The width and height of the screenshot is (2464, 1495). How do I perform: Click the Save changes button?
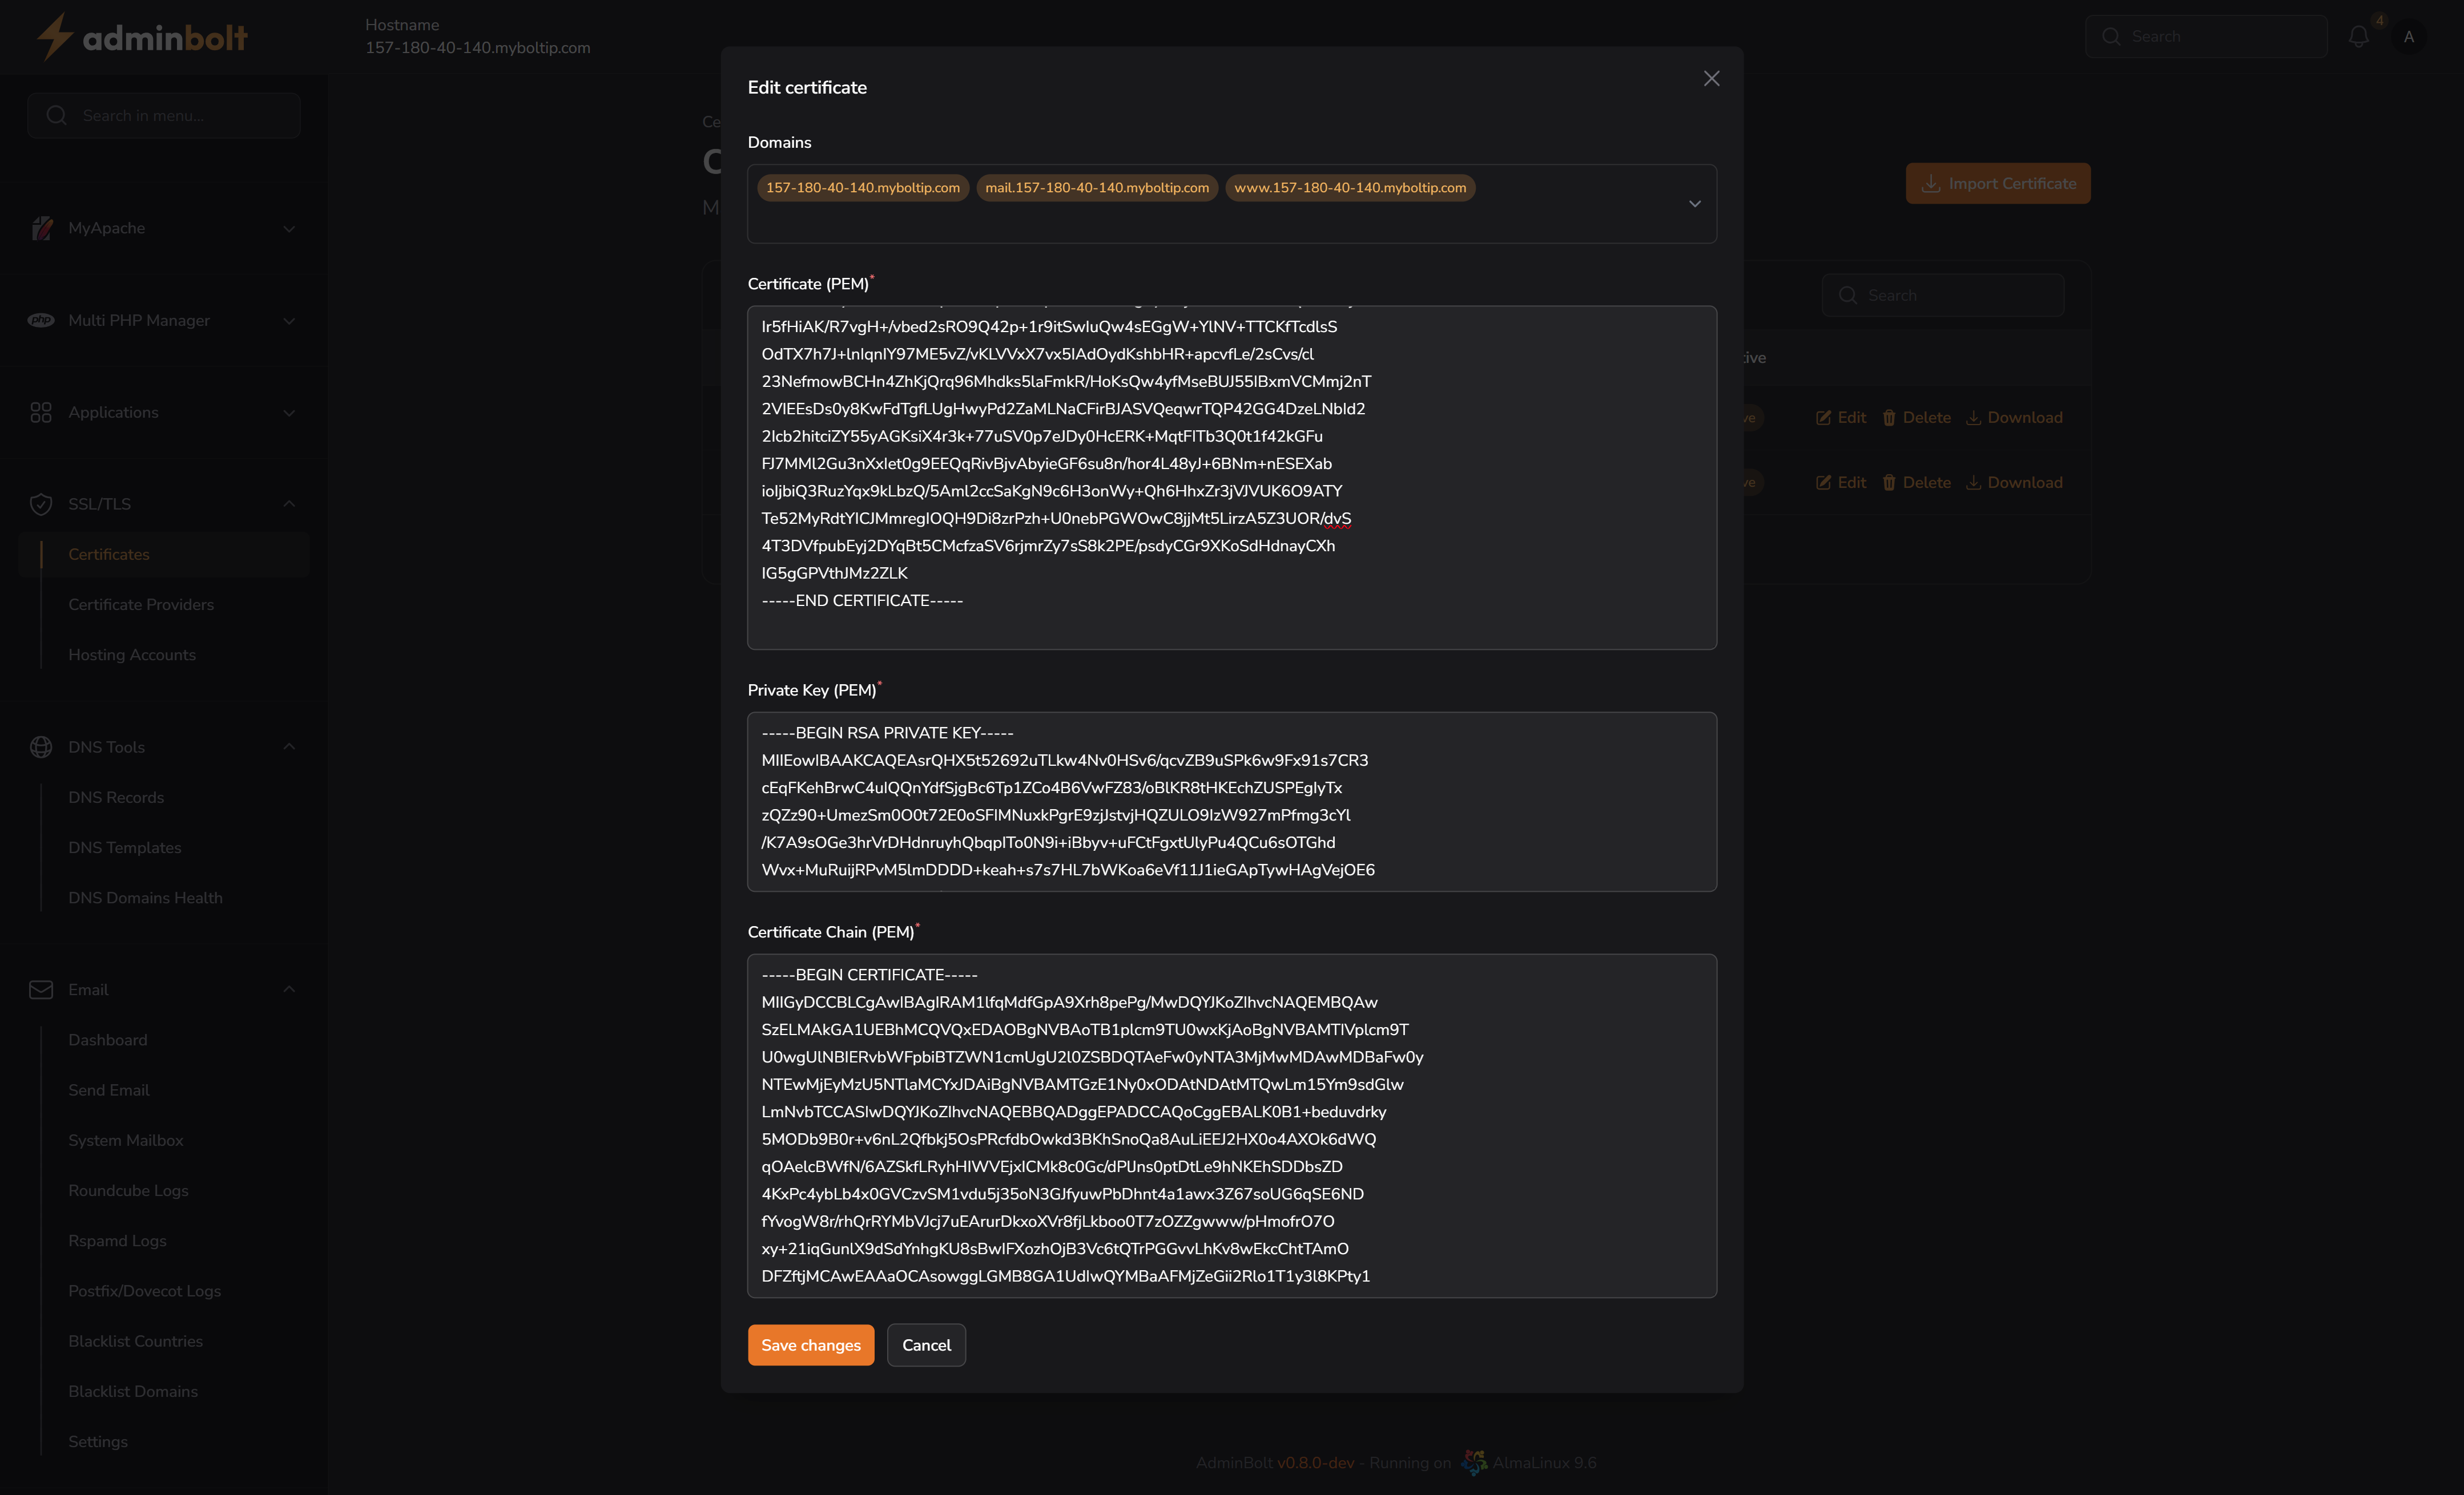pos(810,1345)
